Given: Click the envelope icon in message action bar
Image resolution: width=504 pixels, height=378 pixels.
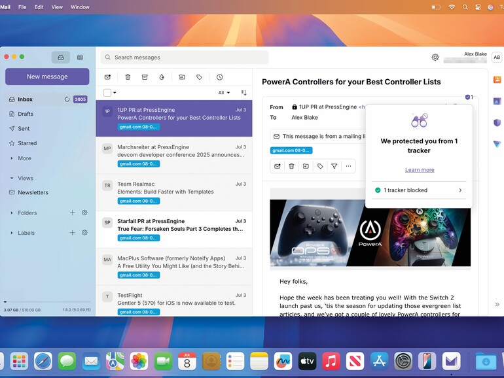Looking at the screenshot, I should coord(278,166).
